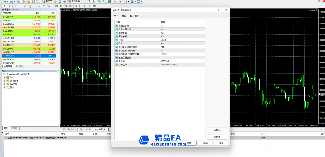Switch chart to M15 timeframe
This screenshot has height=157, width=325.
coord(66,6)
